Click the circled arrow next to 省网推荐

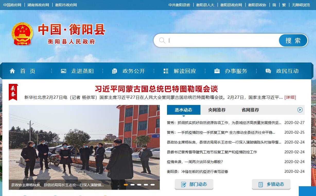(300, 110)
